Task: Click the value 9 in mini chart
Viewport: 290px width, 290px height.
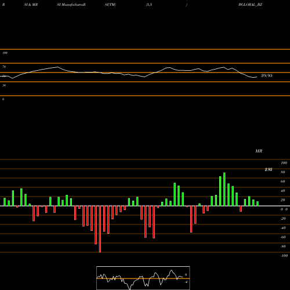Action: tap(186, 275)
